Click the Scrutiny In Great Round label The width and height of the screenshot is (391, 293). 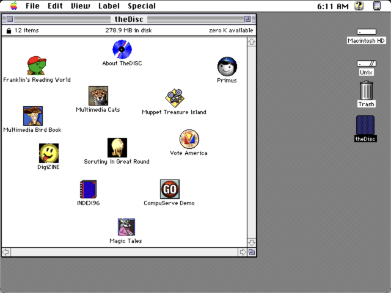[x=117, y=162]
